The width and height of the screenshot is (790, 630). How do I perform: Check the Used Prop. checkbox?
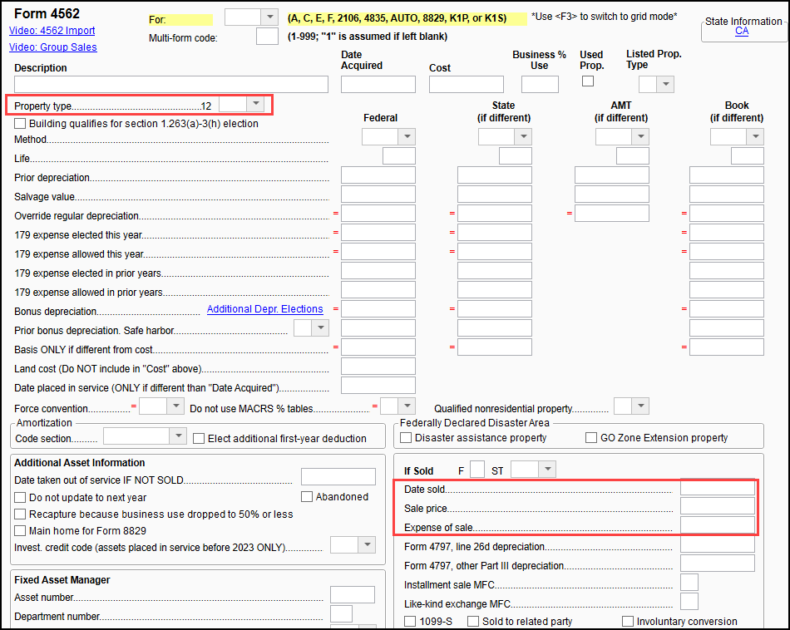click(x=589, y=81)
